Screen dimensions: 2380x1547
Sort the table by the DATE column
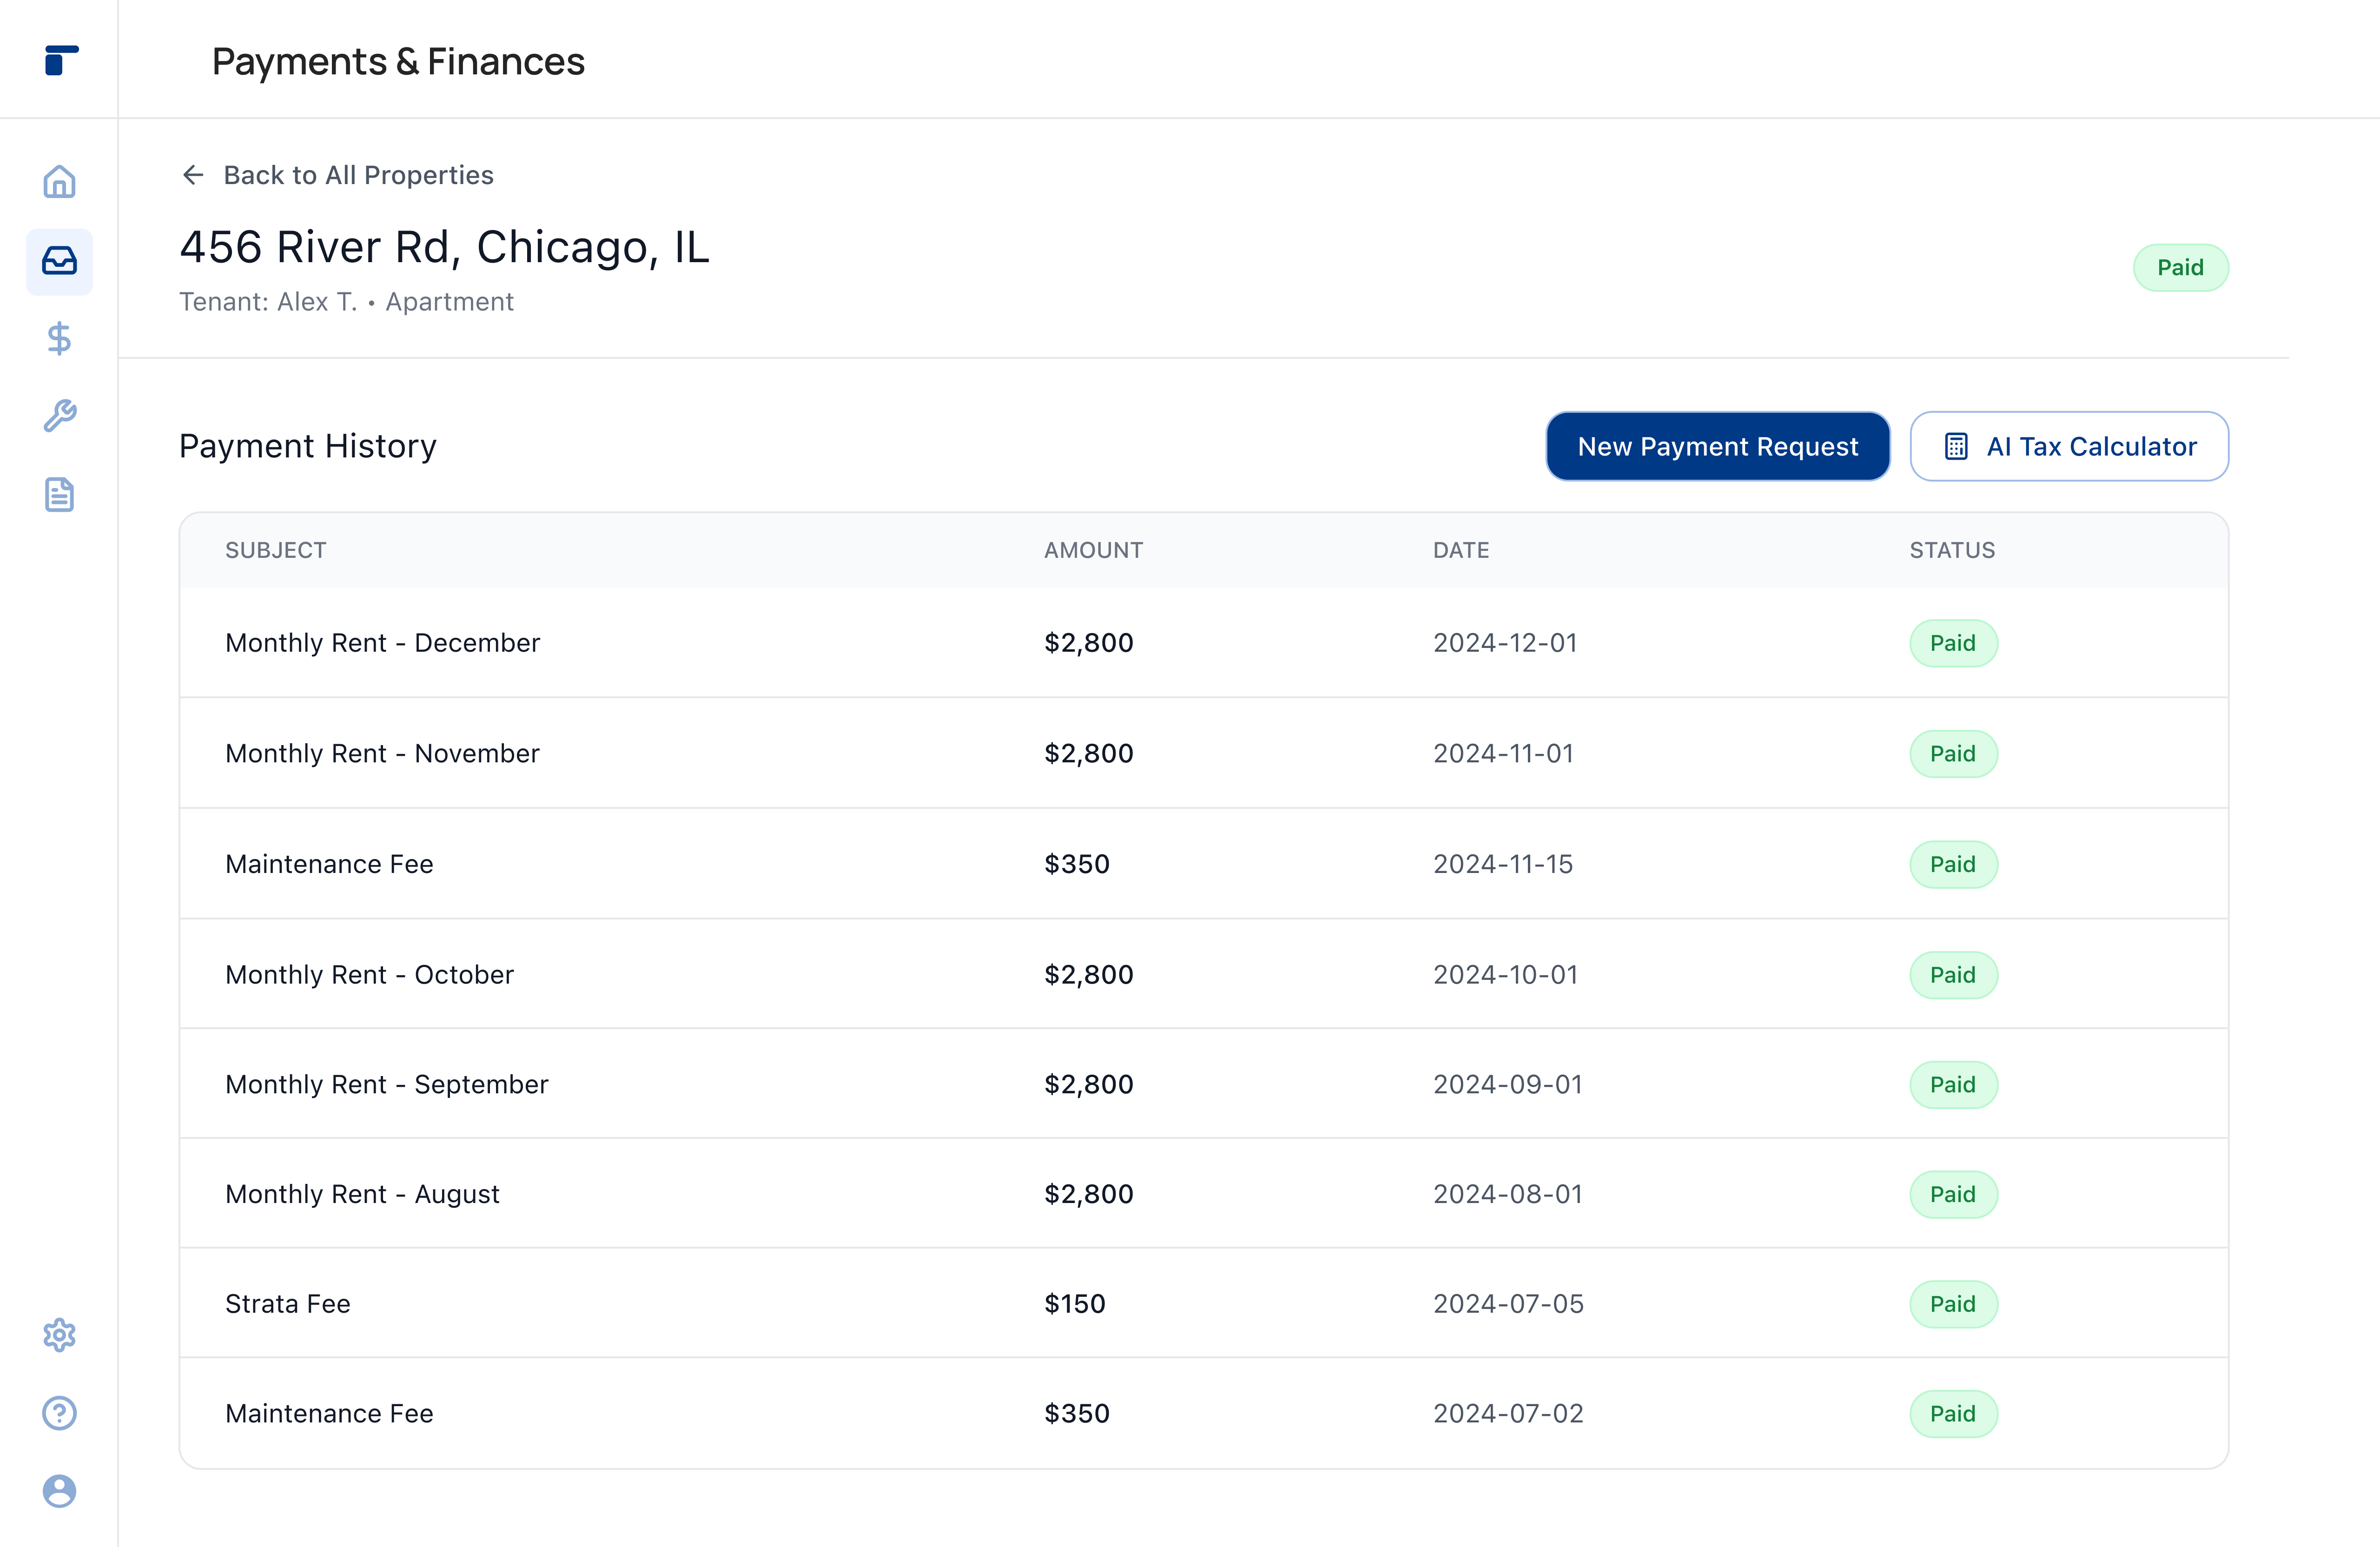[1460, 550]
